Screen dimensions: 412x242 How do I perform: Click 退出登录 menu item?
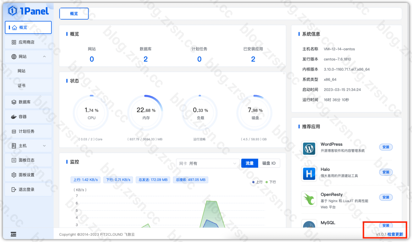(28, 189)
